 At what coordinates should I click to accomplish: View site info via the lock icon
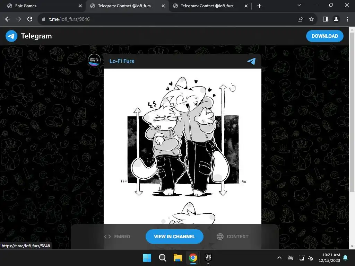tap(44, 19)
